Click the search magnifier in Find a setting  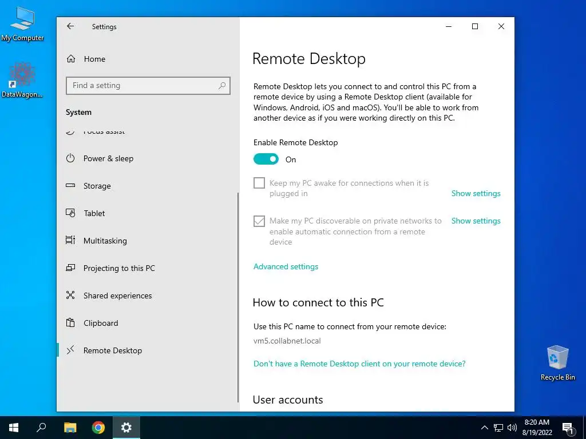click(222, 86)
